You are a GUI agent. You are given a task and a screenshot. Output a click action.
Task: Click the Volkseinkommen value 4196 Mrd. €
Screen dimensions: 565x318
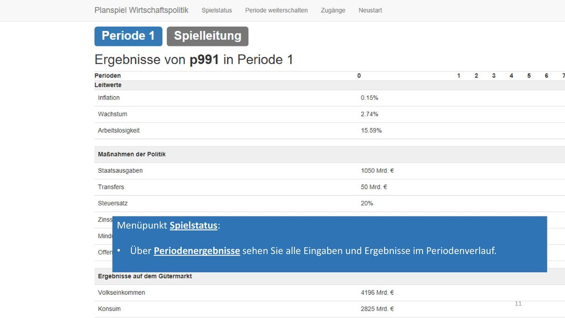[x=377, y=293]
